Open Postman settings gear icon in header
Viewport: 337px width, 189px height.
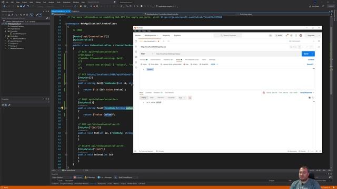291,35
